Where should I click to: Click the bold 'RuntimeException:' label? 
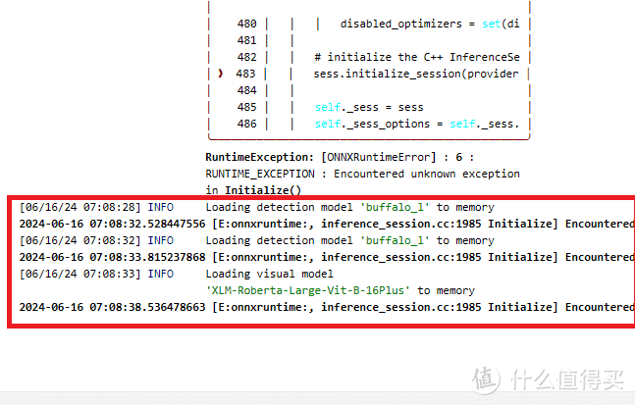pyautogui.click(x=259, y=157)
